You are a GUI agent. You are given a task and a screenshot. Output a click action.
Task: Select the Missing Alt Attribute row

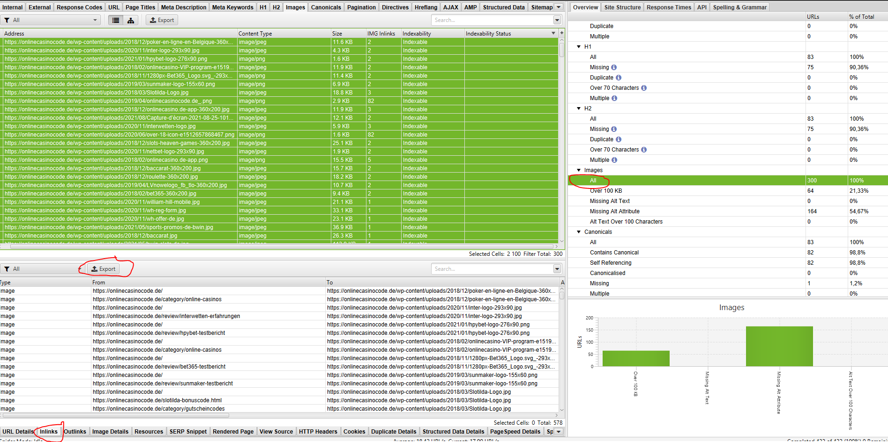click(x=614, y=211)
